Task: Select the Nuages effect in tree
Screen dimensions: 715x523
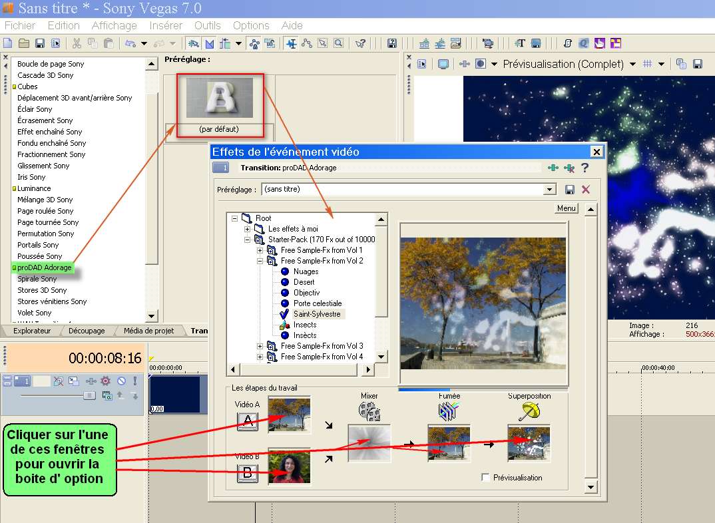Action: click(x=306, y=271)
